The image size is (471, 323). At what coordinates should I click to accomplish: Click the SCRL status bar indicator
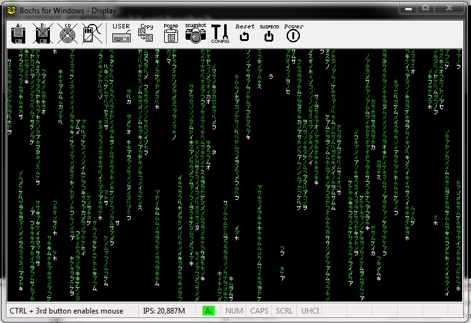pyautogui.click(x=284, y=310)
